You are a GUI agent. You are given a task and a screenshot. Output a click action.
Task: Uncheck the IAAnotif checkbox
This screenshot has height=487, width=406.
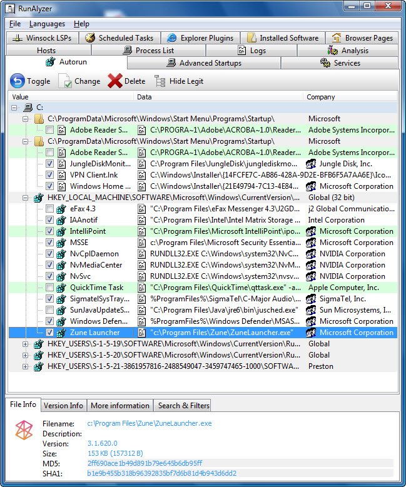click(x=49, y=220)
